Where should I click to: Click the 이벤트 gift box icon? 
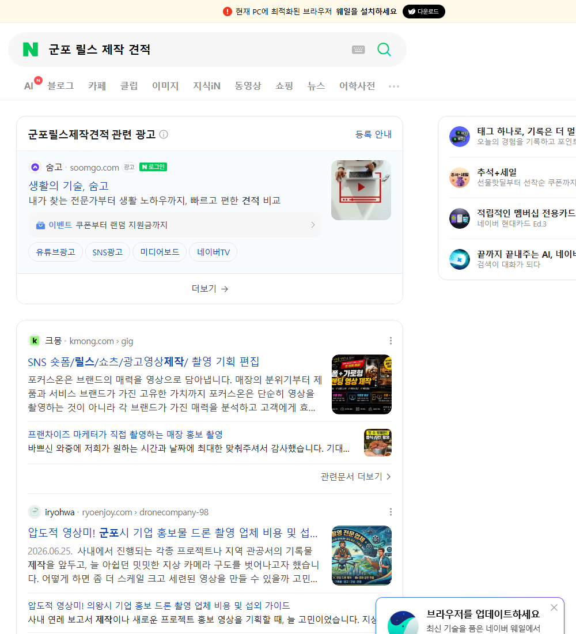pyautogui.click(x=40, y=225)
